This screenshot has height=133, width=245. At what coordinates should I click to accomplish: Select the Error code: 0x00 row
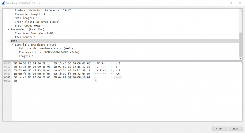(28, 26)
